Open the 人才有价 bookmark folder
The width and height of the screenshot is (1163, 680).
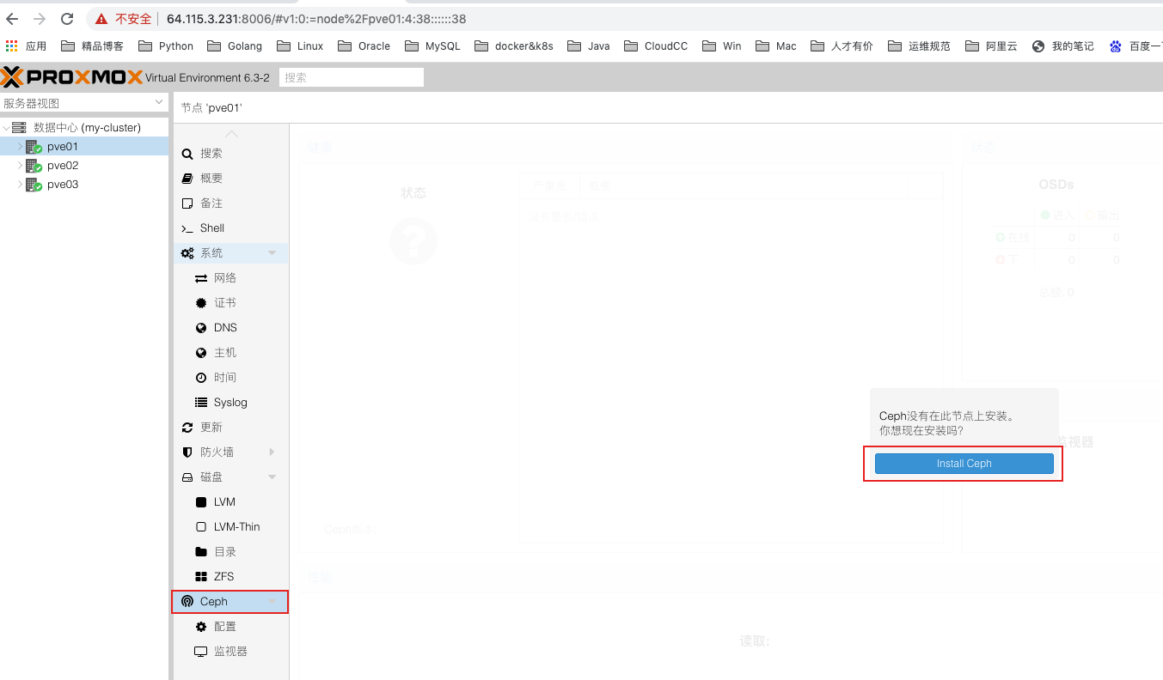point(842,46)
